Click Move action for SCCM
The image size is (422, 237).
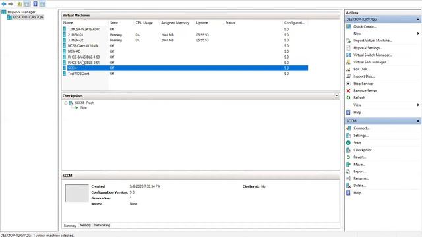tap(359, 164)
